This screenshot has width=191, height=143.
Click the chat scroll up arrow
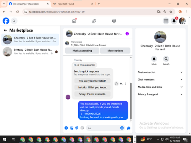pos(131,57)
